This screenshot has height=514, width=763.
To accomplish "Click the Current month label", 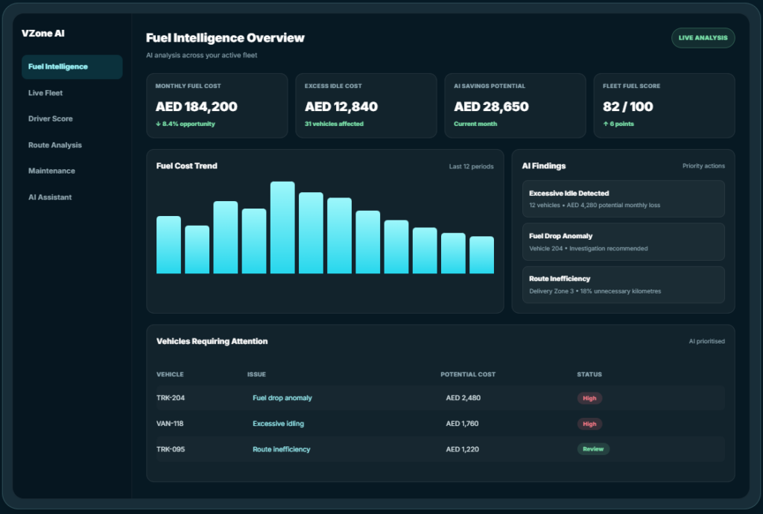I will point(475,124).
